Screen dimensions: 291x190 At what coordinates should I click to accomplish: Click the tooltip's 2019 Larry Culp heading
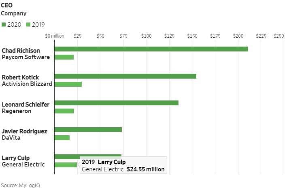tap(104, 162)
